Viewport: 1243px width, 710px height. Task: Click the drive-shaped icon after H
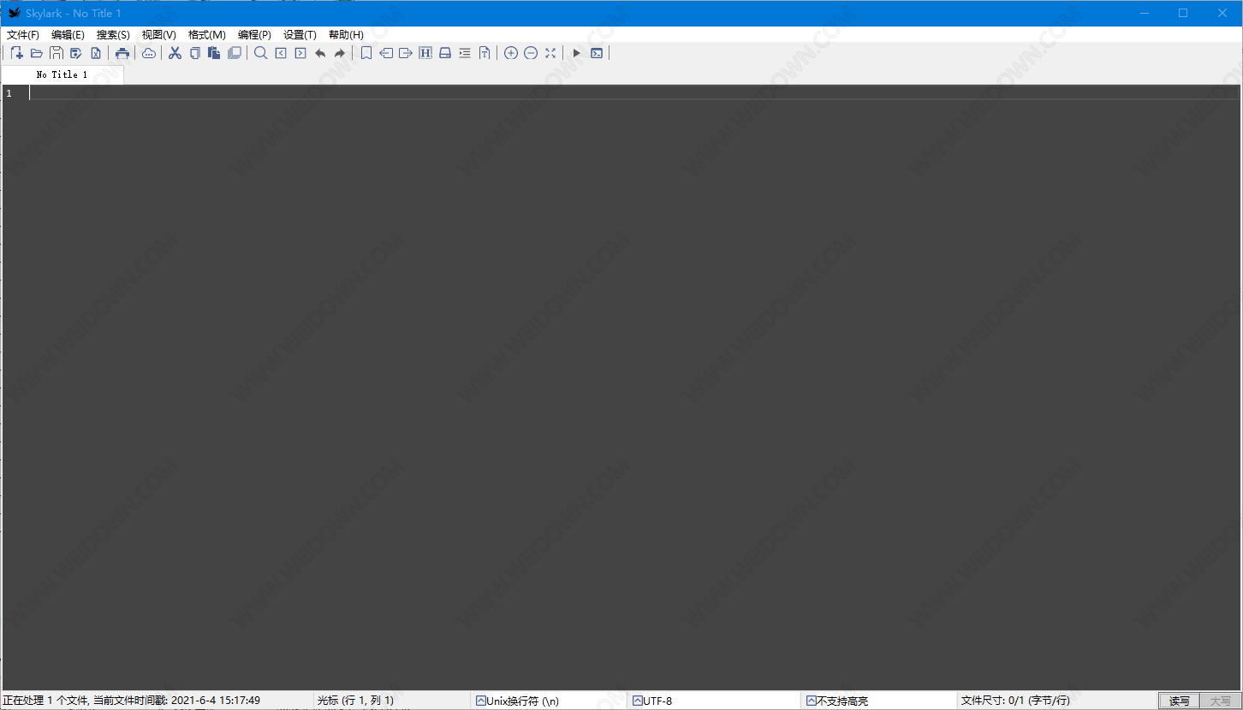445,53
